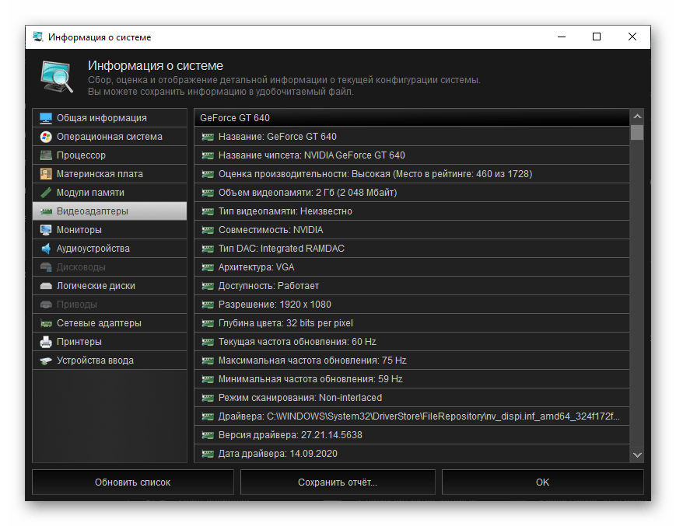Click the large system info magnifier icon in header
Screen dimensions: 676x526
[57, 77]
